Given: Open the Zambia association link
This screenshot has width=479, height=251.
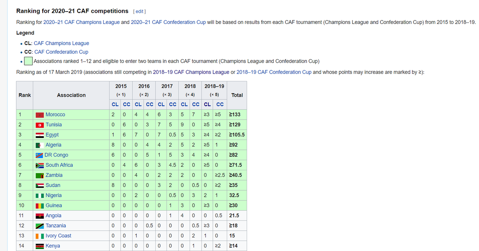Looking at the screenshot, I should (x=54, y=175).
